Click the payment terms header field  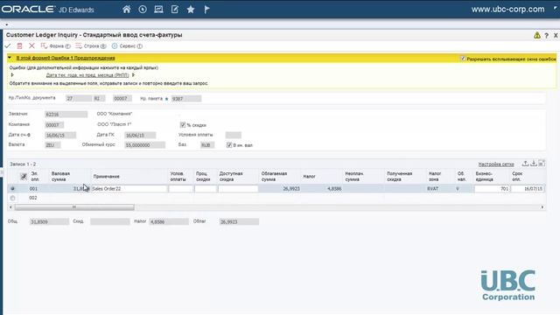[x=234, y=135]
